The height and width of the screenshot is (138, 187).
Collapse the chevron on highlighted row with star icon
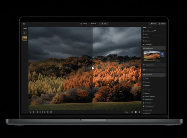164,75
